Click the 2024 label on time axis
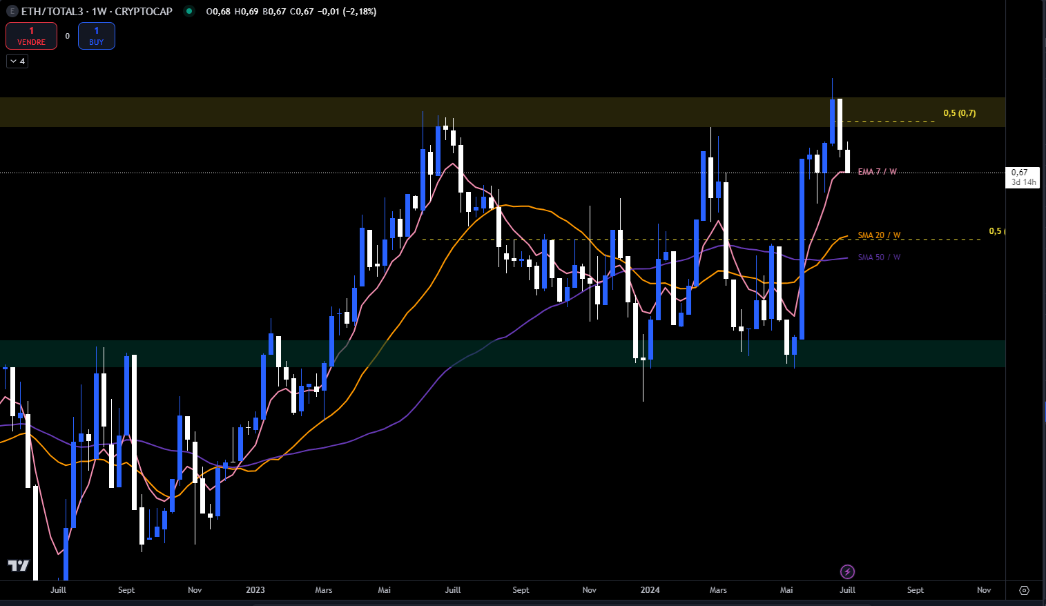1046x606 pixels. pos(650,590)
